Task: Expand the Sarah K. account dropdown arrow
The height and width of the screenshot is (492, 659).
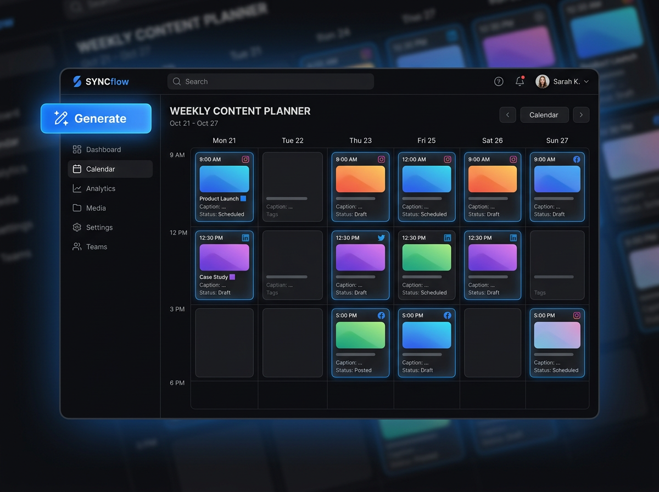Action: 586,81
